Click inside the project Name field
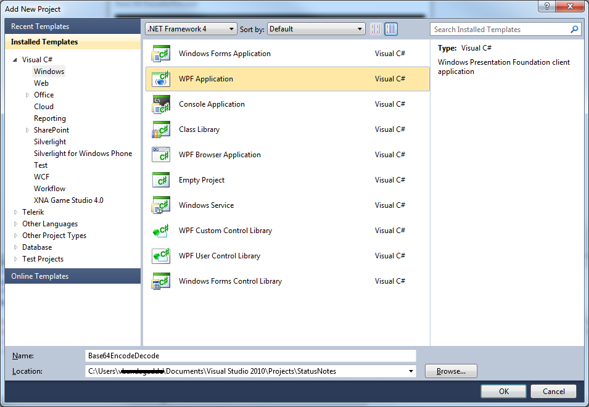Screen dimensions: 589x407 (247, 355)
